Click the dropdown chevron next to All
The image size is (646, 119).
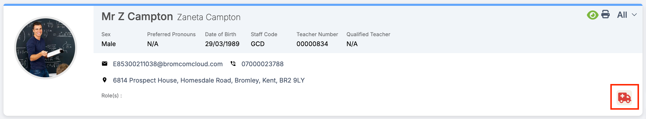click(634, 15)
